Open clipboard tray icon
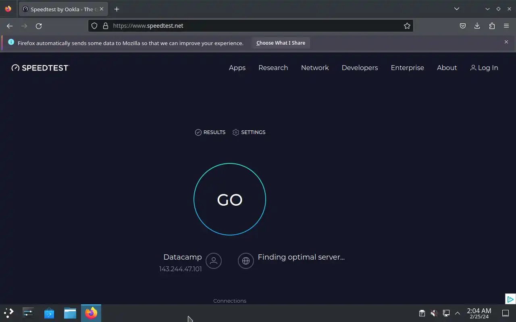This screenshot has width=516, height=322. (x=422, y=313)
